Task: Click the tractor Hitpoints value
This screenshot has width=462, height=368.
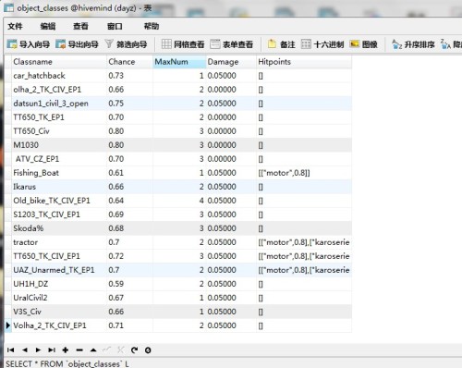Action: pyautogui.click(x=304, y=242)
